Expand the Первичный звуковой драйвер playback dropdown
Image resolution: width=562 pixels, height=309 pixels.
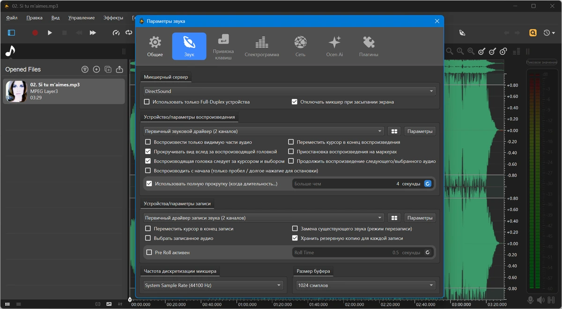pyautogui.click(x=264, y=131)
